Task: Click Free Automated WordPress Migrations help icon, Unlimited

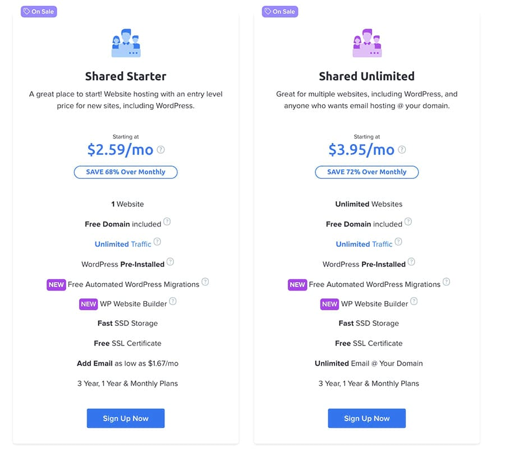Action: 447,282
